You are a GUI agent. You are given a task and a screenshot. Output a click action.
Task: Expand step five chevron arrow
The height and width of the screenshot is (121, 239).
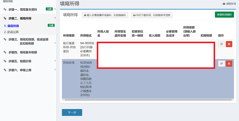click(55, 61)
